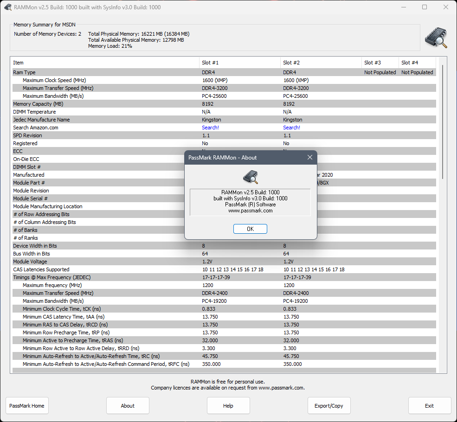Screen dimensions: 457x422
Task: Open the Help button
Action: (228, 406)
